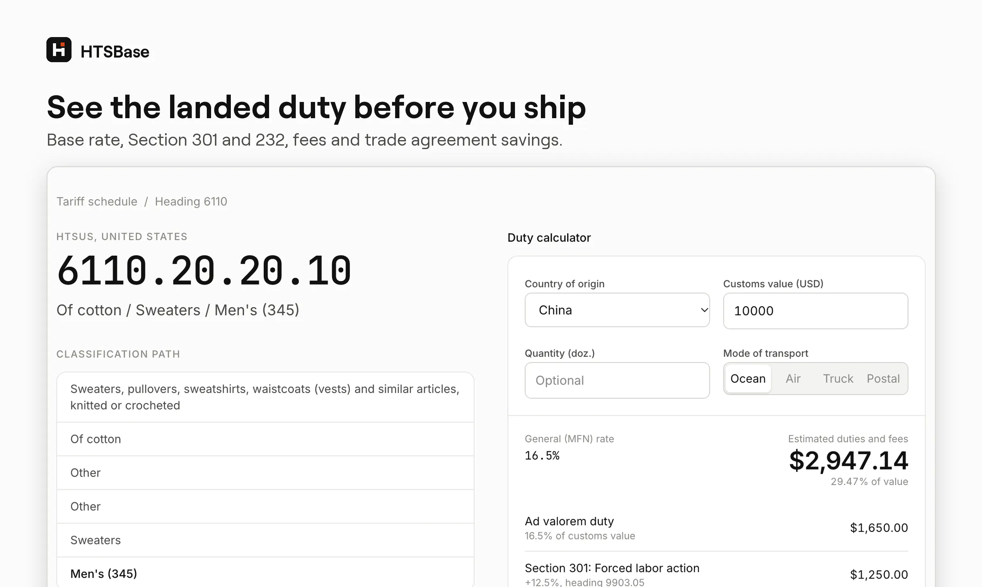This screenshot has height=587, width=982.
Task: Focus the Customs value input field
Action: tap(815, 311)
